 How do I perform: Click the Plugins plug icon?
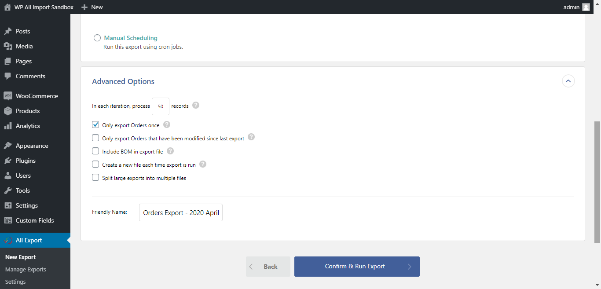pyautogui.click(x=8, y=161)
